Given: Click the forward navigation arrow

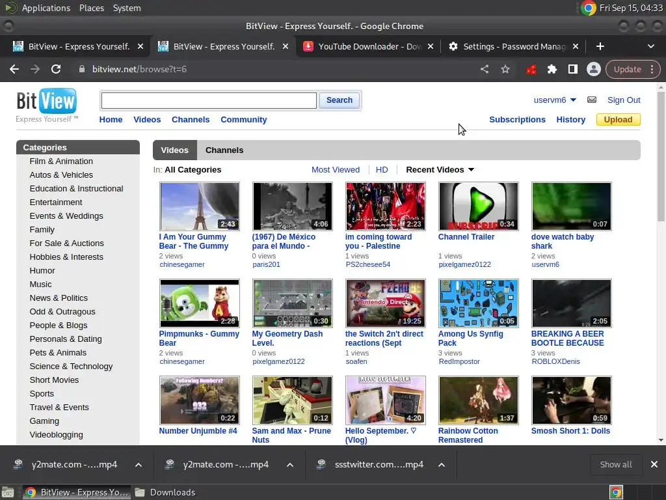Looking at the screenshot, I should pos(35,69).
